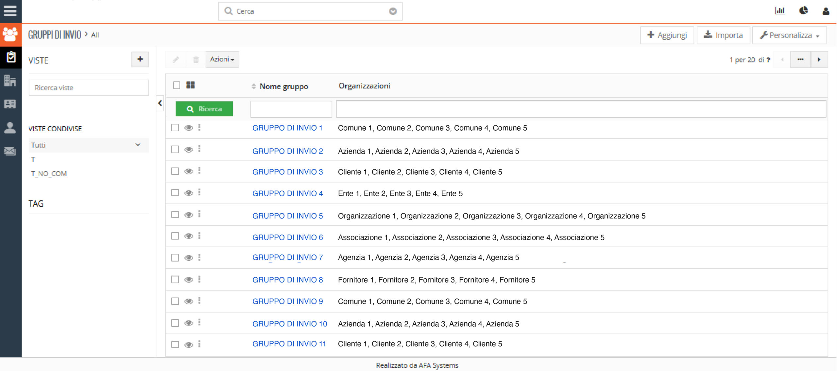Image resolution: width=837 pixels, height=371 pixels.
Task: Tick the select-all checkbox in header
Action: pos(177,85)
